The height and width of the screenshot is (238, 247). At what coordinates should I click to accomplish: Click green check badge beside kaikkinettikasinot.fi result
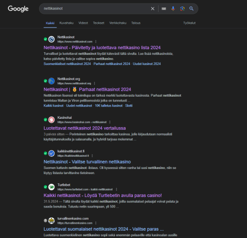point(45,153)
